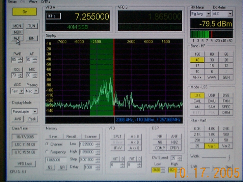The width and height of the screenshot is (243, 182).
Task: Open the AGC Fast dropdown
Action: [17, 91]
